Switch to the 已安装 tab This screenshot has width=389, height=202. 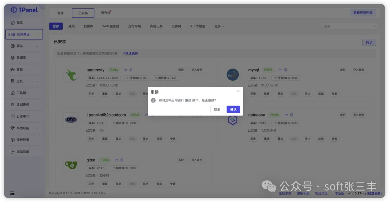(83, 13)
